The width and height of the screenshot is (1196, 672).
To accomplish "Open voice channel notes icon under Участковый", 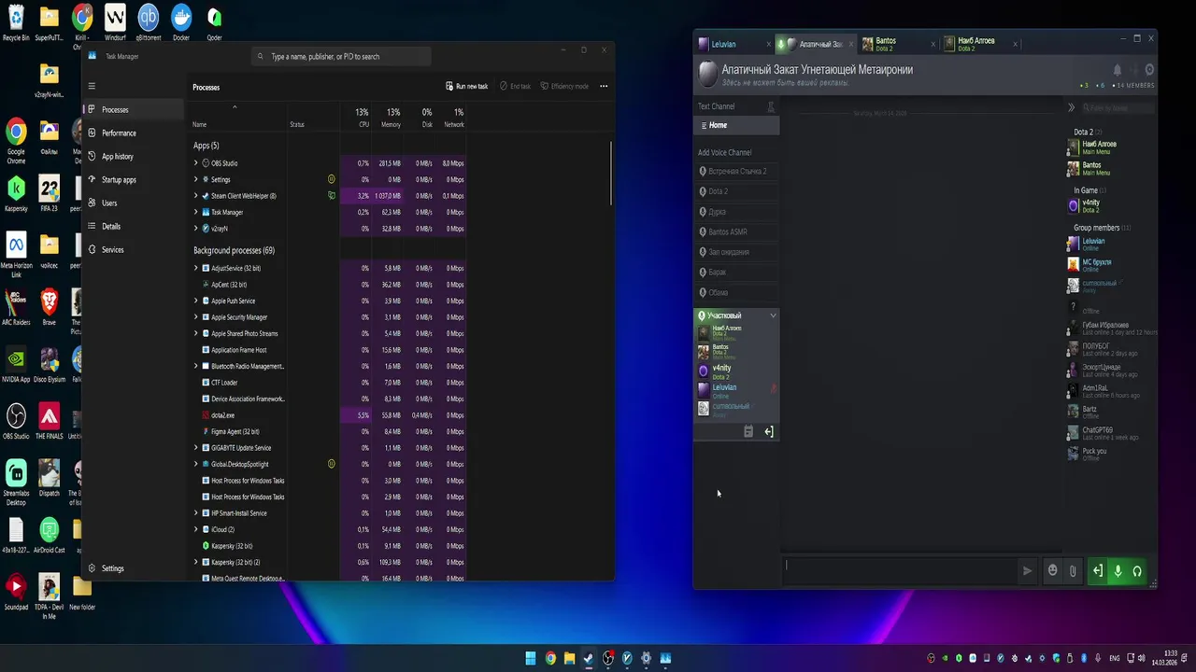I will 748,431.
